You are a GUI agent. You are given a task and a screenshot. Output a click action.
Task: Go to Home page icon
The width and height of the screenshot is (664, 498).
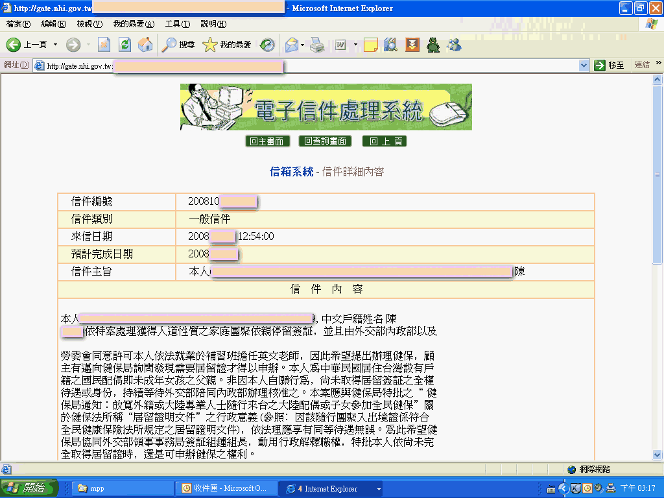tap(145, 45)
